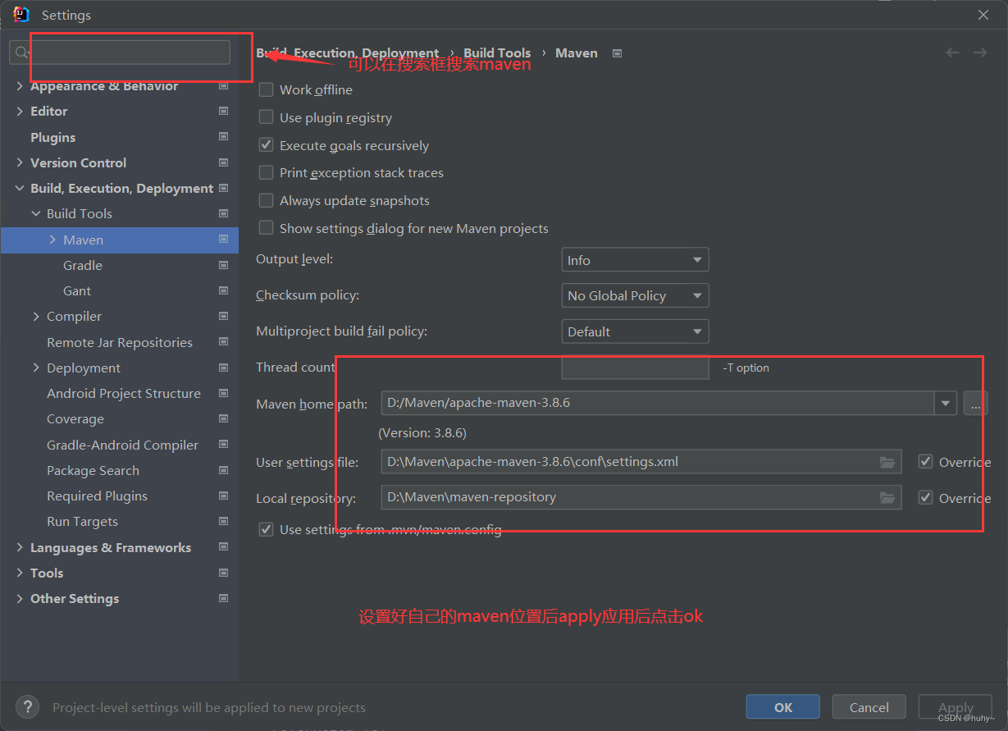
Task: Collapse Build Tools node
Action: 36,213
